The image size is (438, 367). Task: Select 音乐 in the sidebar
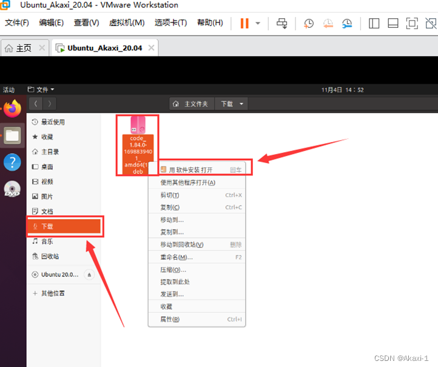coord(64,241)
